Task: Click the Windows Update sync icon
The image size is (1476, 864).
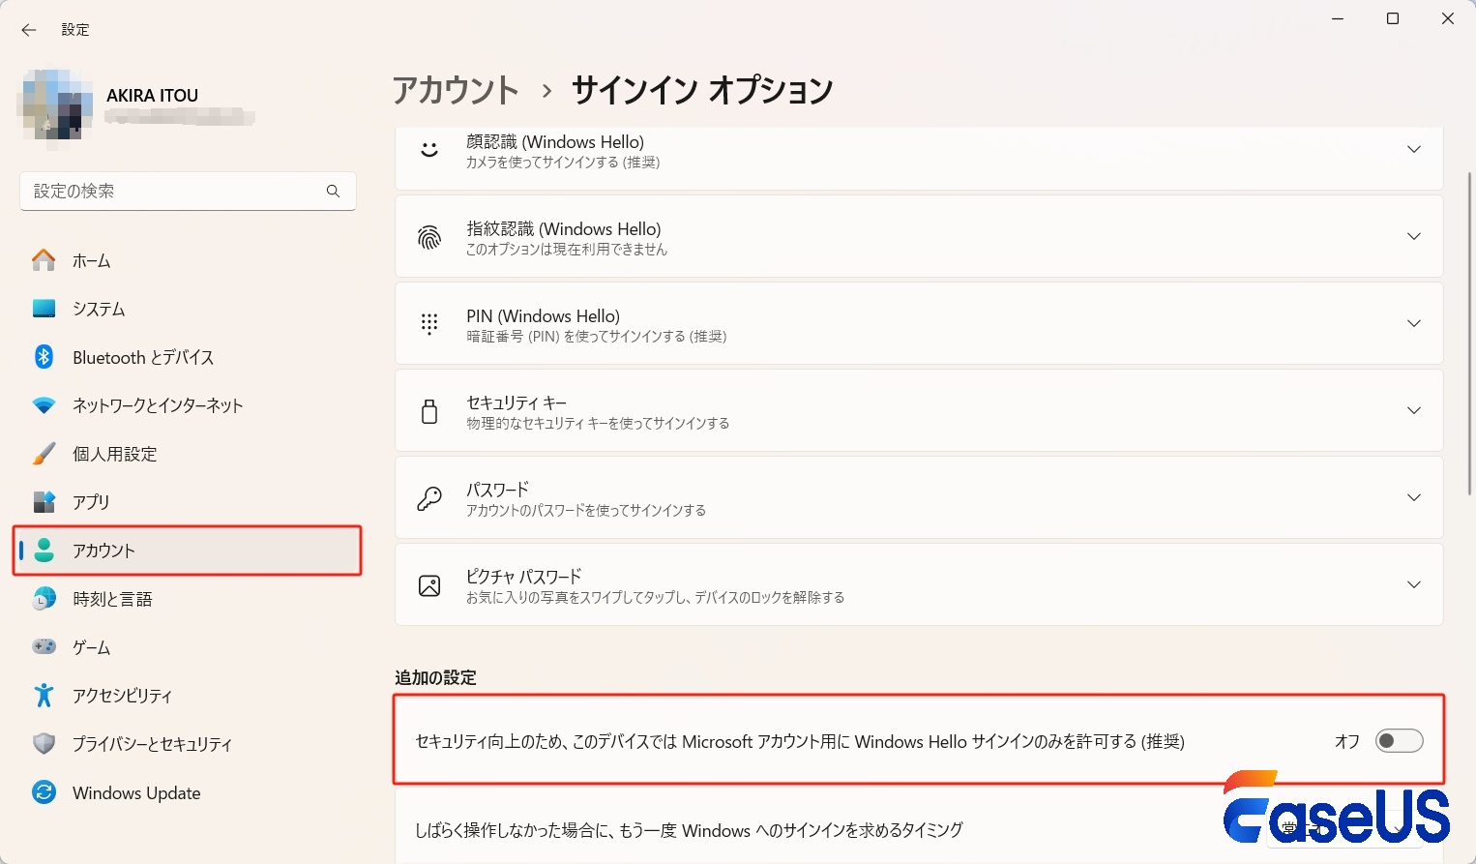Action: tap(44, 792)
